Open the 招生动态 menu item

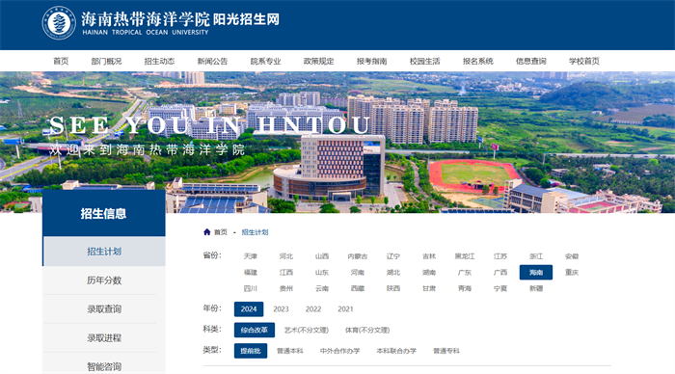(x=159, y=61)
